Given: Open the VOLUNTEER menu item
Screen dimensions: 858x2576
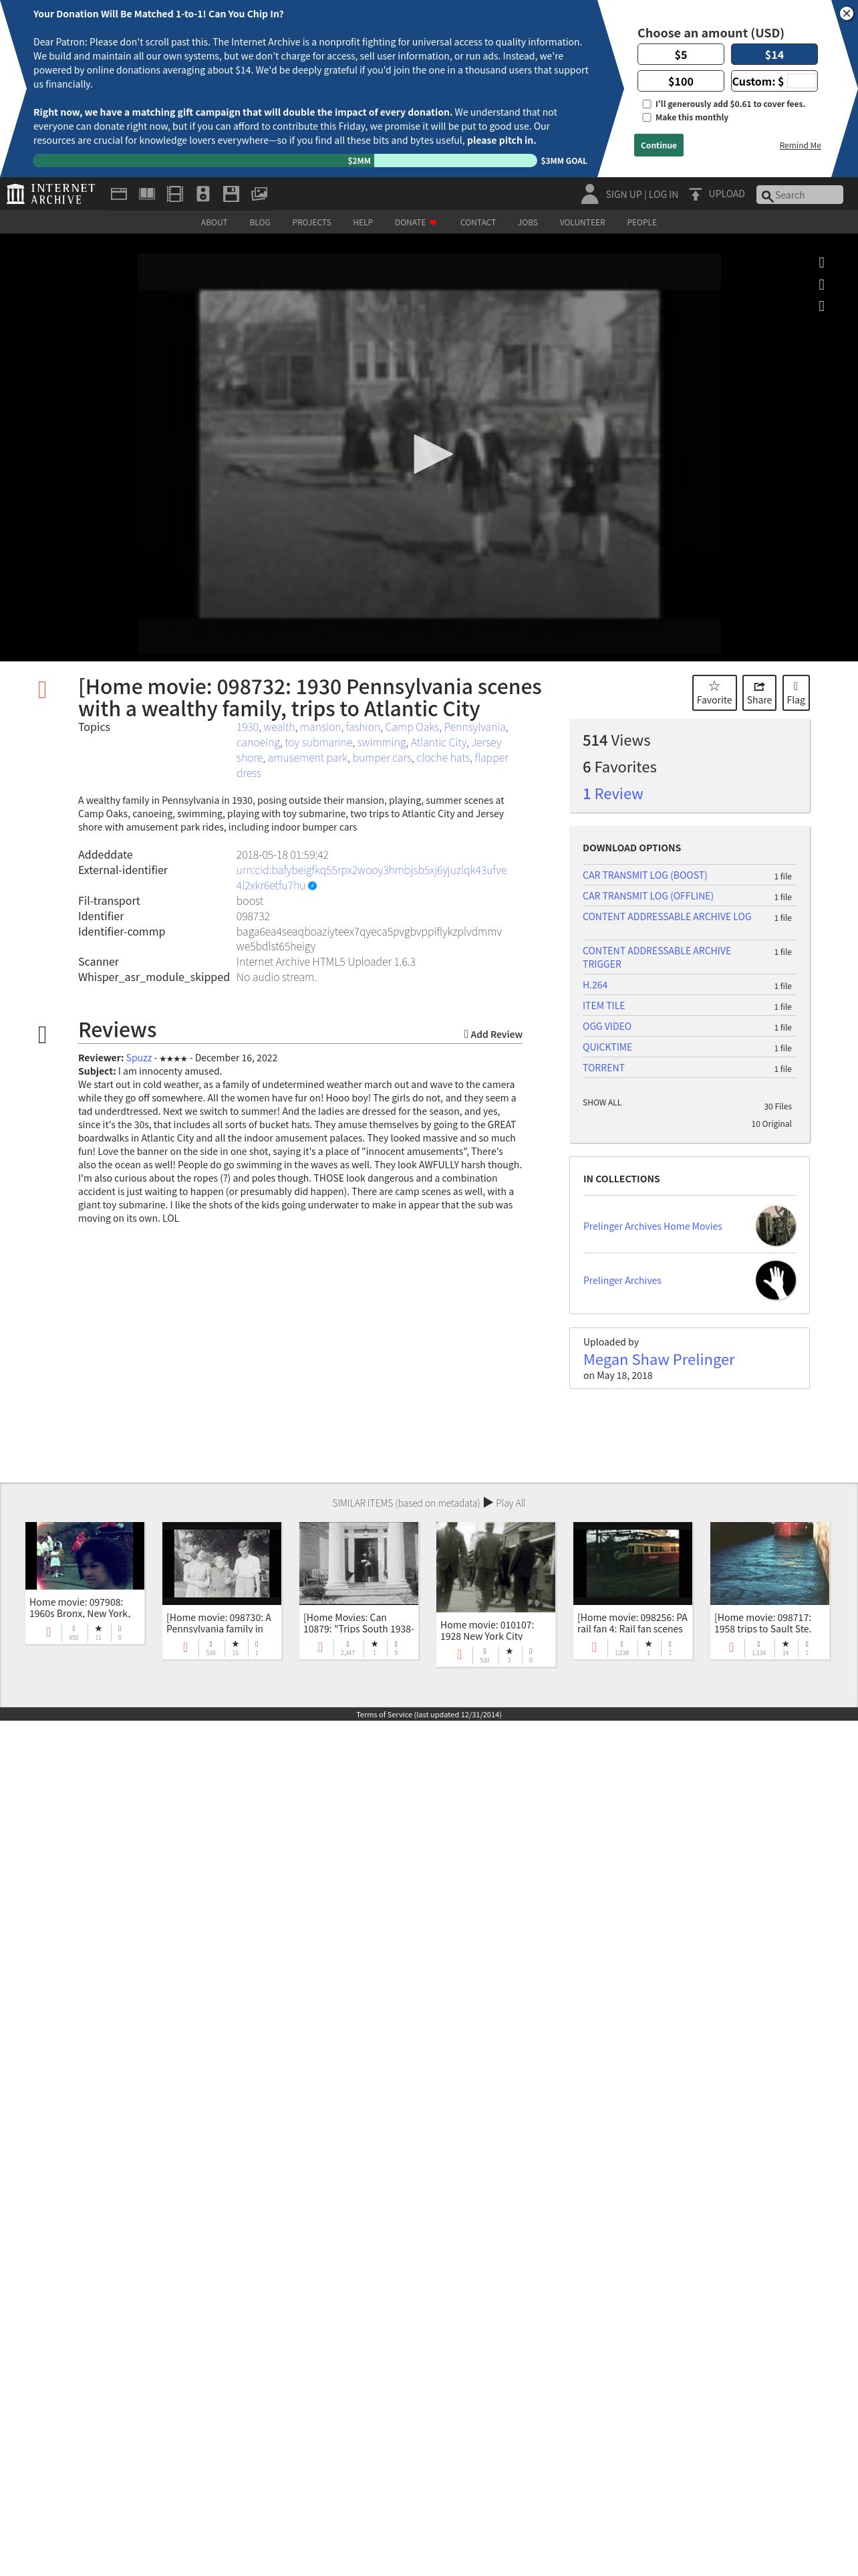Looking at the screenshot, I should 582,222.
